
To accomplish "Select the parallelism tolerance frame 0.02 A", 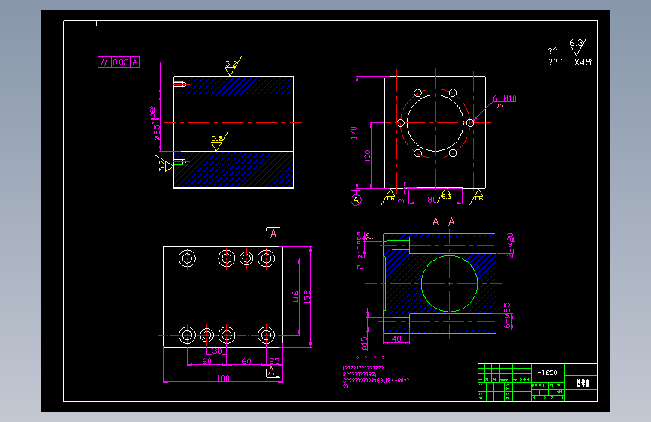I will pyautogui.click(x=119, y=62).
